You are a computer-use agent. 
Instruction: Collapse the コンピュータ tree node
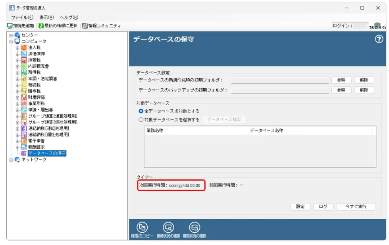[11, 41]
